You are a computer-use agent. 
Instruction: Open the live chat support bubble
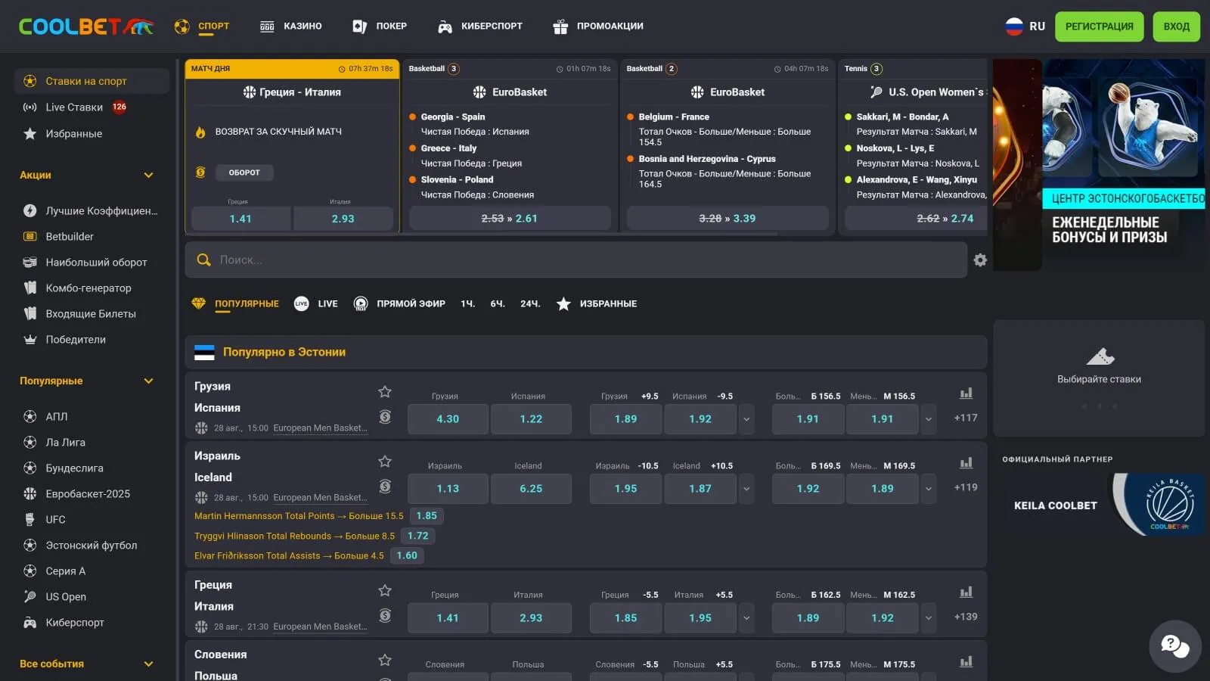point(1174,646)
